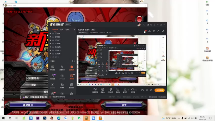Viewport: 215px width, 121px height.
Task: Add a new scene with the plus icon
Action: [74, 30]
